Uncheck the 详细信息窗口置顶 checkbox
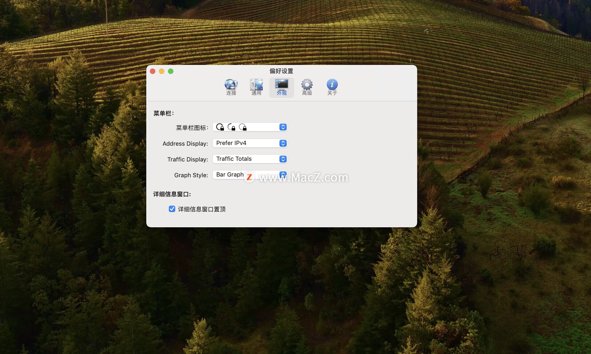 coord(172,209)
